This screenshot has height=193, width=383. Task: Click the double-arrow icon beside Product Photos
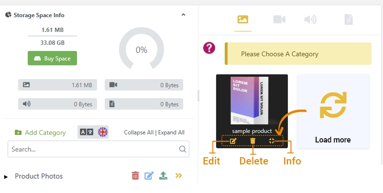[x=178, y=175]
